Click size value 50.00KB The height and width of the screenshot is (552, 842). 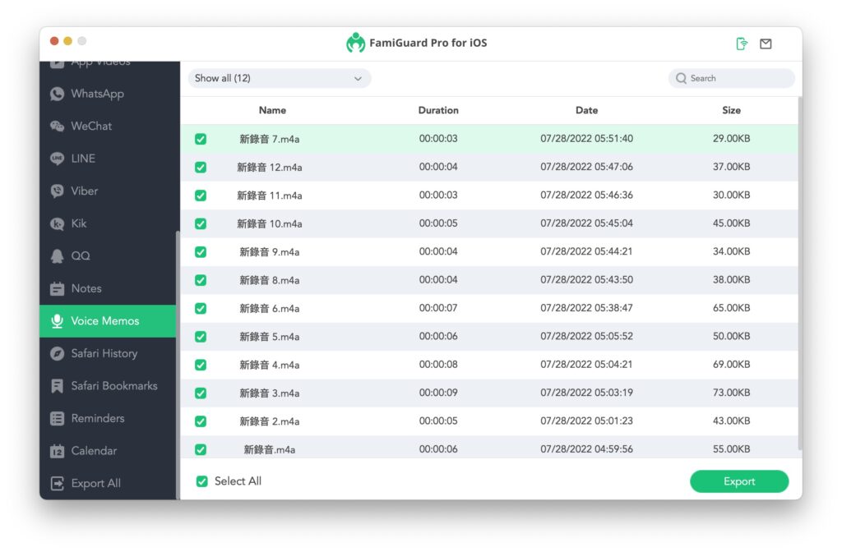click(x=731, y=336)
